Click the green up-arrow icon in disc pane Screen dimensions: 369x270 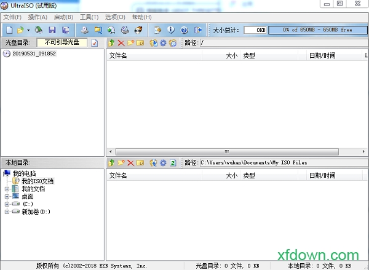[111, 43]
